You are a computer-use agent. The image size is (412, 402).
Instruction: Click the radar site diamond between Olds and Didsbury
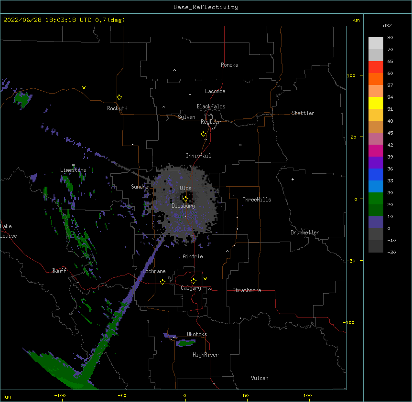(x=185, y=199)
